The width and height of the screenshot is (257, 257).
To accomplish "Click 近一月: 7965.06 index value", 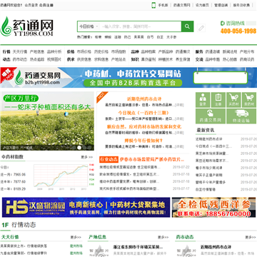I will (x=13, y=175).
